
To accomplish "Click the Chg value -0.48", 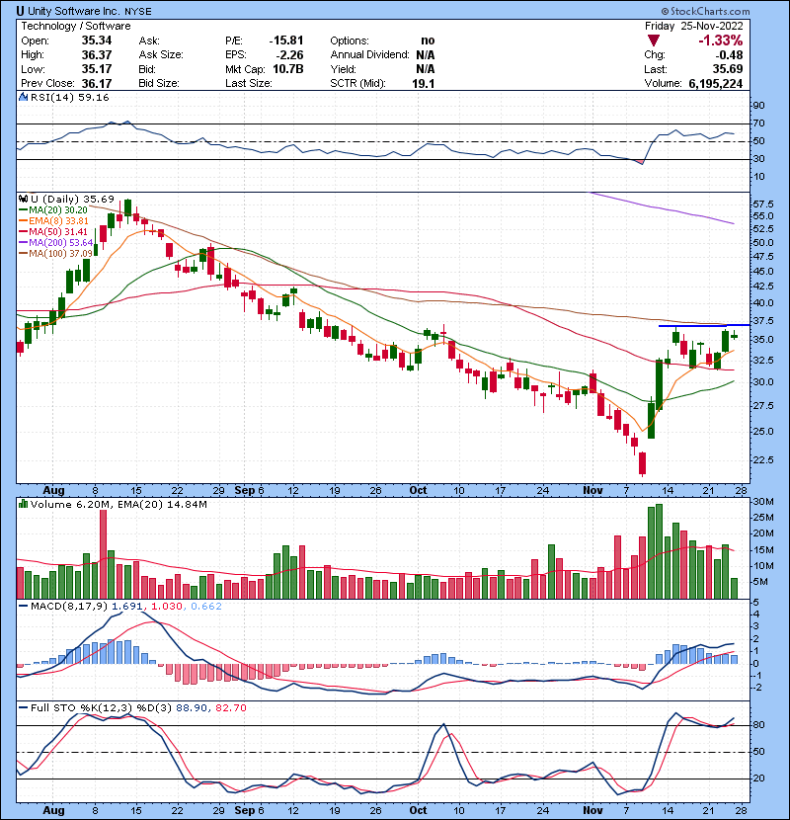I will pos(729,55).
